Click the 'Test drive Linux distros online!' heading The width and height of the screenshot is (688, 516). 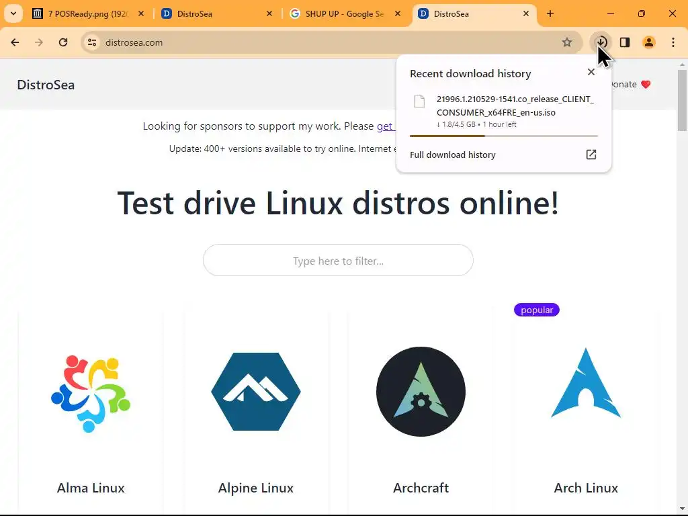click(338, 203)
